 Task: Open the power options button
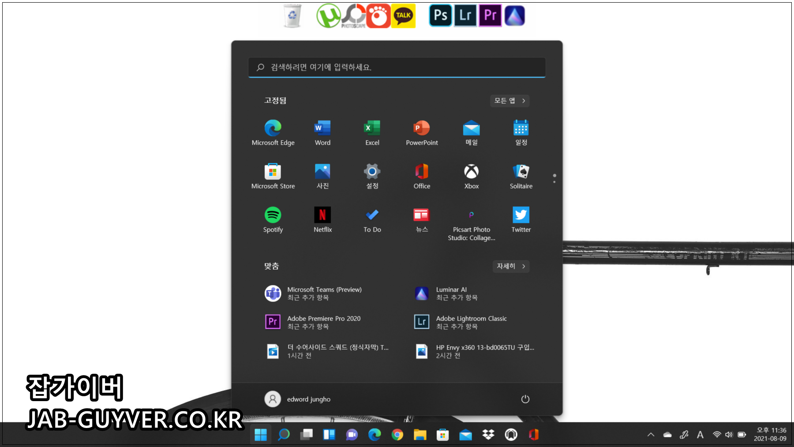point(525,399)
